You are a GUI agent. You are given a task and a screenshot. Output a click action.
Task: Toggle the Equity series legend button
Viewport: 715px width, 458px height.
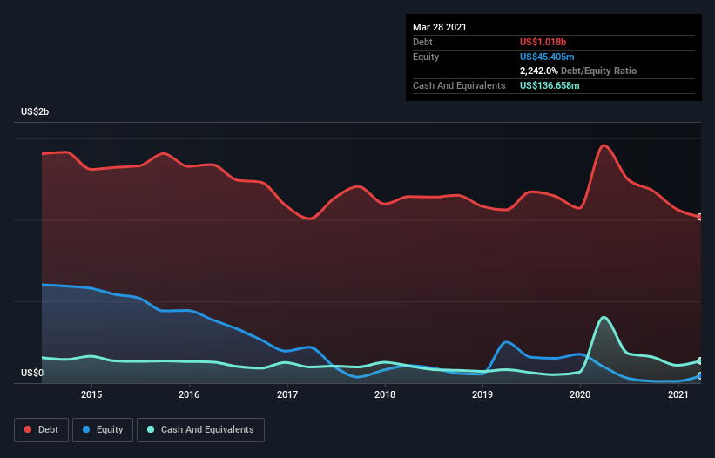click(x=103, y=430)
